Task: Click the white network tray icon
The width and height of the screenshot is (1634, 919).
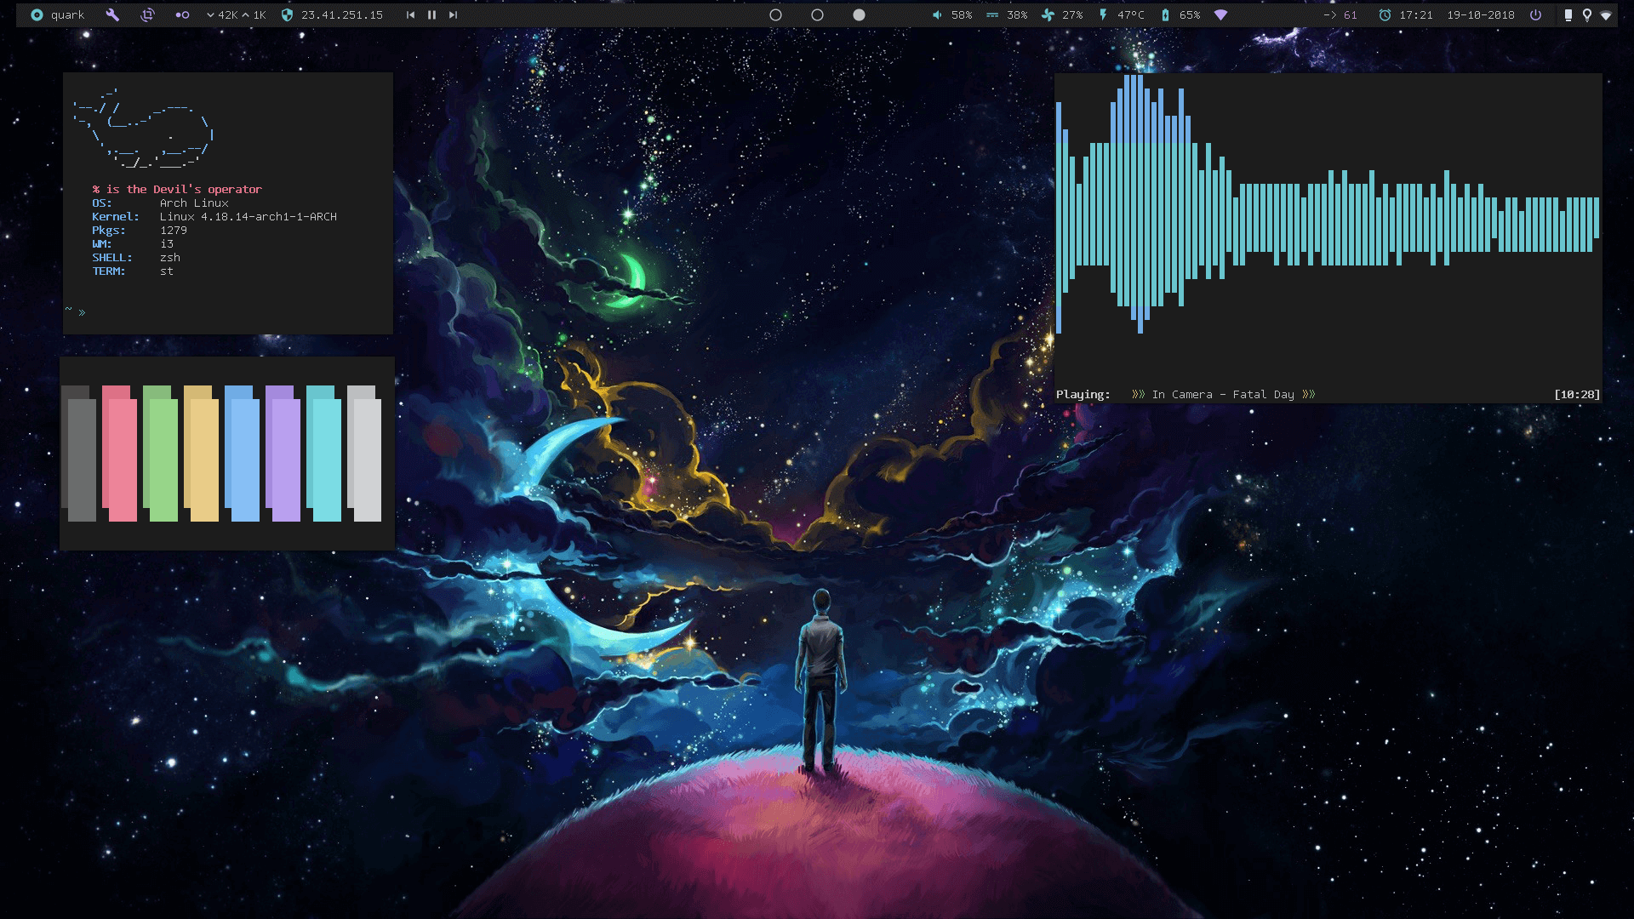Action: click(1606, 15)
